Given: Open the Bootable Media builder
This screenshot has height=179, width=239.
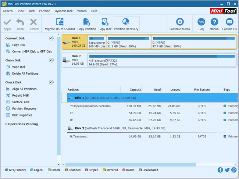Looking at the screenshot, I should pyautogui.click(x=180, y=24).
